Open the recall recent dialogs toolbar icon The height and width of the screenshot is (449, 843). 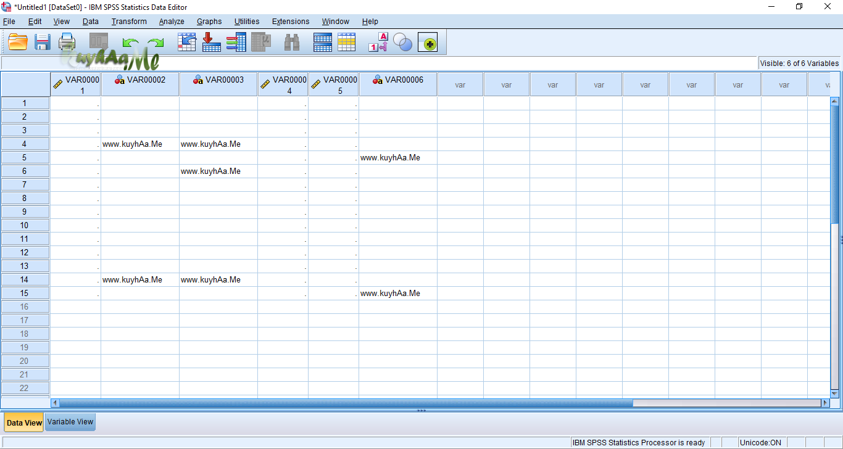click(x=99, y=42)
